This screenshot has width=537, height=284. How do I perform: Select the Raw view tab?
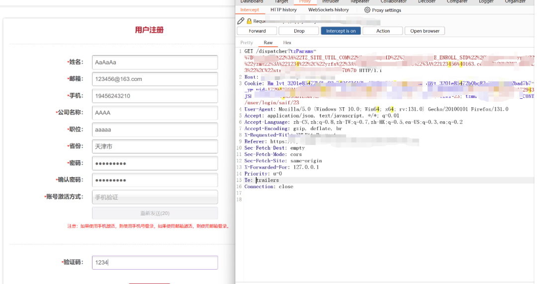(268, 43)
